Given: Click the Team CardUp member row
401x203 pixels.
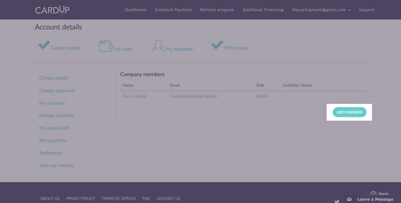Looking at the screenshot, I should 134,96.
